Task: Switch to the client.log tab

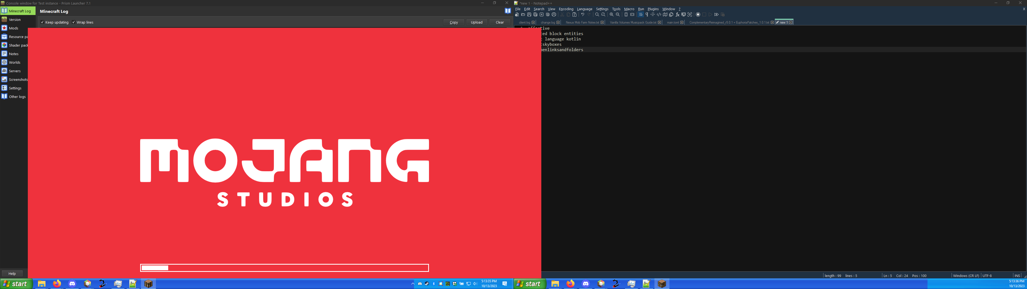Action: 525,22
